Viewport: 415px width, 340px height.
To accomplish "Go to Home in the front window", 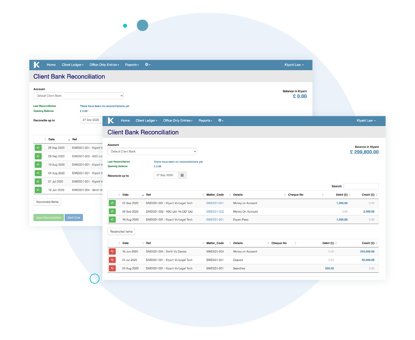I will pos(125,121).
